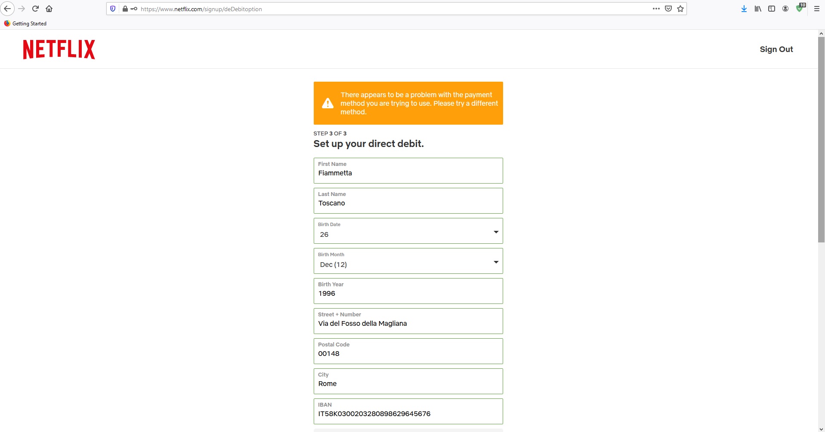Click the padlock site security icon
The height and width of the screenshot is (432, 825).
tap(125, 9)
